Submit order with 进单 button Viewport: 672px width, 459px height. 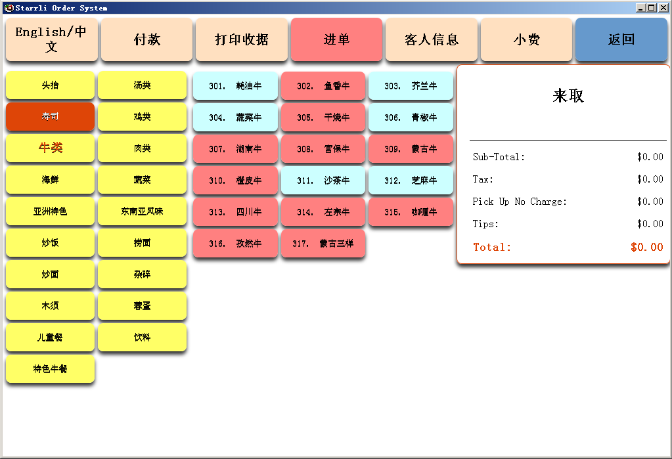336,39
